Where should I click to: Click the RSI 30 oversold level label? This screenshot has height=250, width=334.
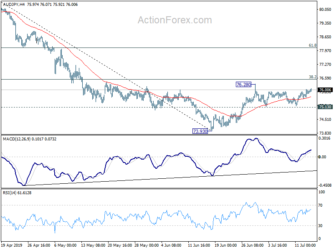tap(320, 226)
